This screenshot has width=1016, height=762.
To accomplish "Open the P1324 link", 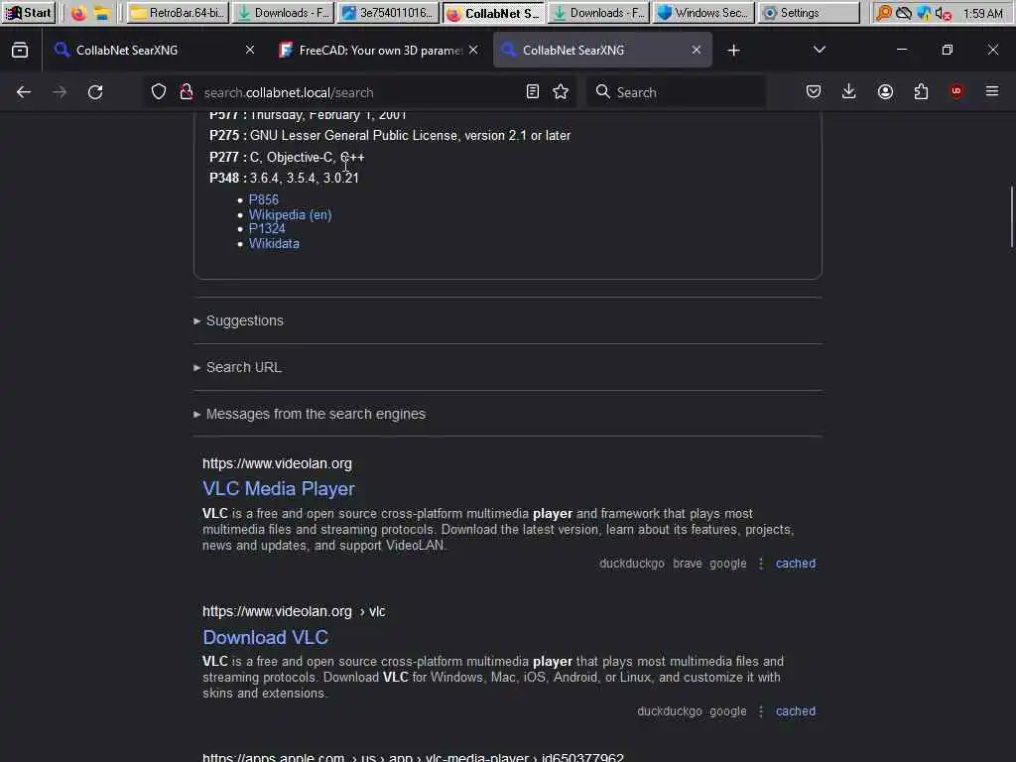I will [x=267, y=229].
